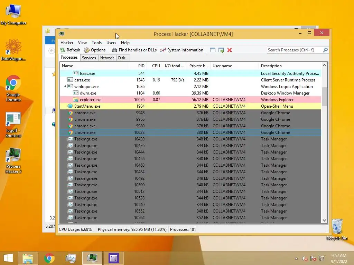Viewport: 354px width, 265px height.
Task: Click the red X terminate icon in toolbar
Action: pyautogui.click(x=230, y=50)
